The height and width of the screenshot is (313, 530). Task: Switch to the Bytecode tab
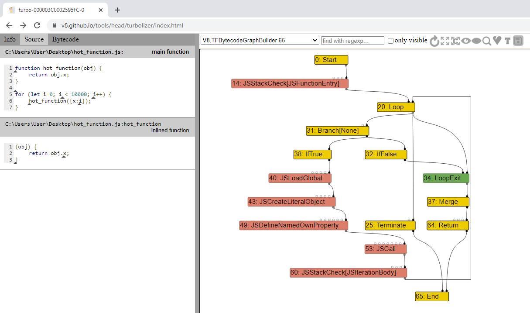(x=65, y=39)
